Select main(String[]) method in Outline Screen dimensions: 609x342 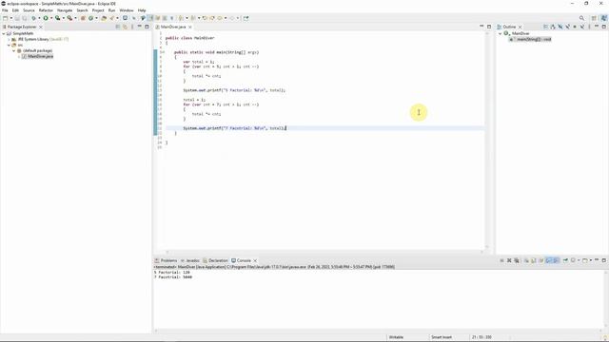click(x=531, y=39)
